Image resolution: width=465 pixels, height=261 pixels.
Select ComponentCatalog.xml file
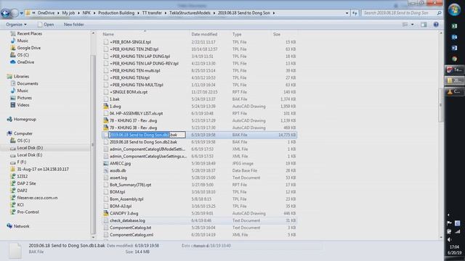[x=132, y=235]
